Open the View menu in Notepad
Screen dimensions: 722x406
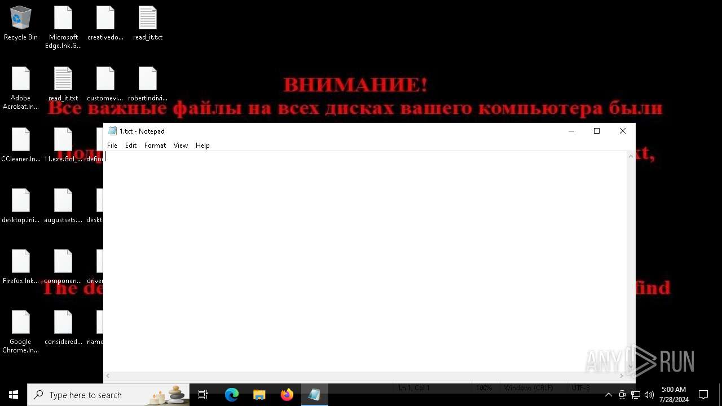[x=180, y=145]
